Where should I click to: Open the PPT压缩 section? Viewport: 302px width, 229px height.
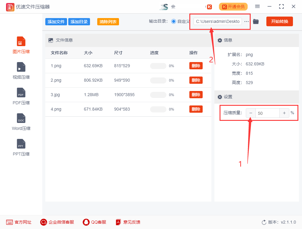[21, 147]
